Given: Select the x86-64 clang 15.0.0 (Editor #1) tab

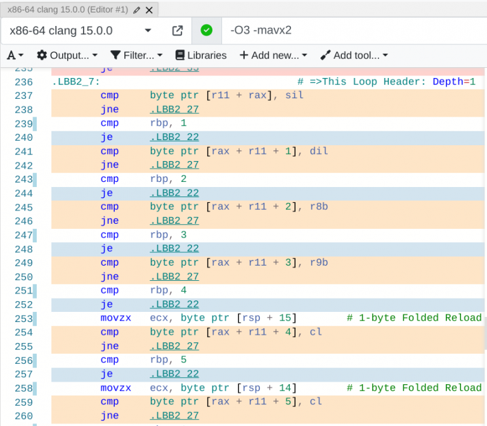Looking at the screenshot, I should (68, 10).
